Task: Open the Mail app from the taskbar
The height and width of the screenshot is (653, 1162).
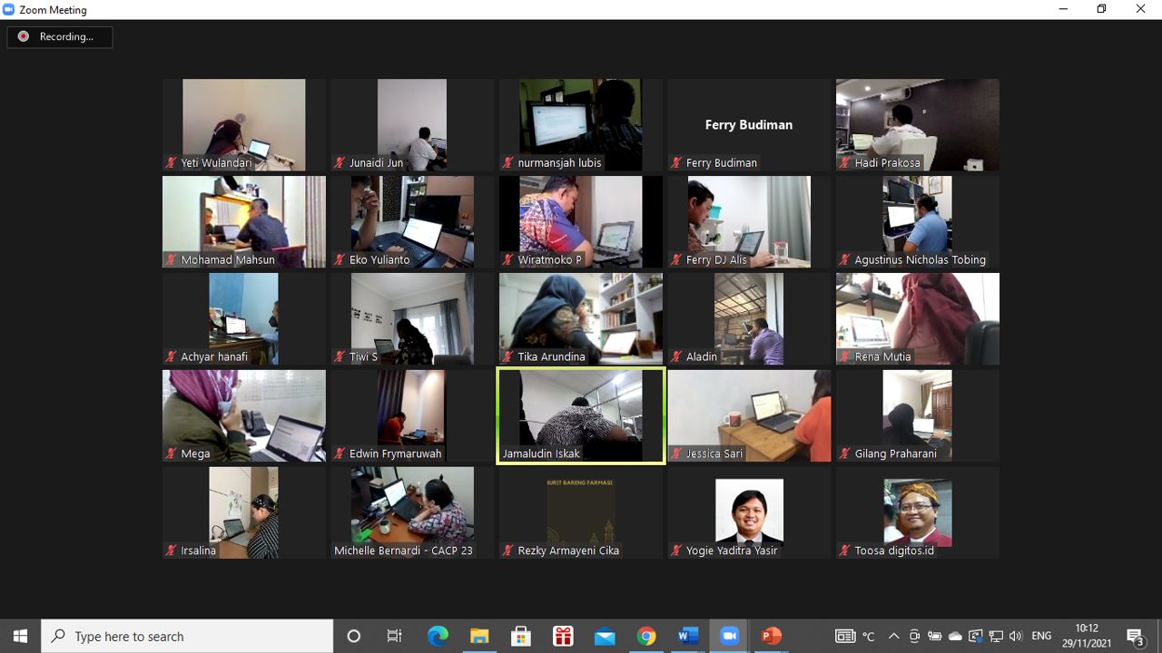Action: pos(605,636)
